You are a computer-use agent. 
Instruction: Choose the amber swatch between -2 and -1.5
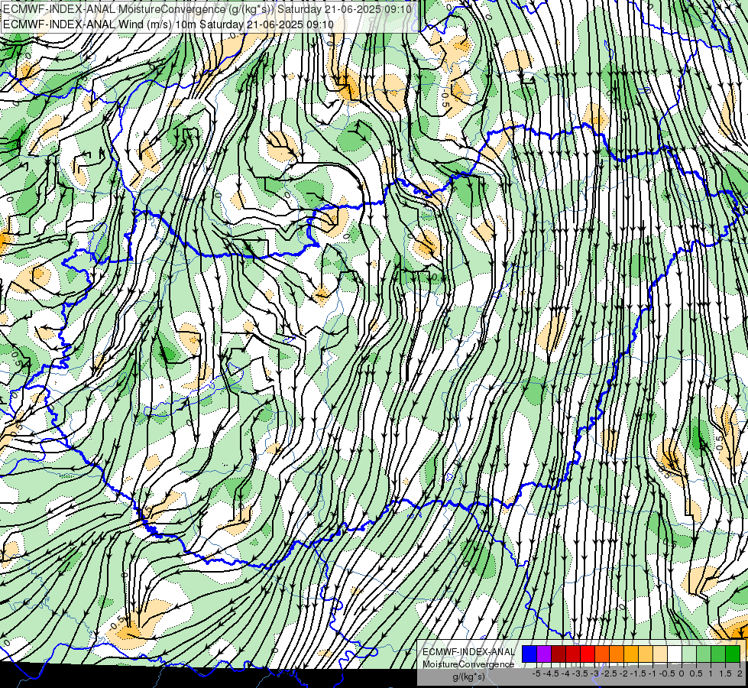coord(631,654)
